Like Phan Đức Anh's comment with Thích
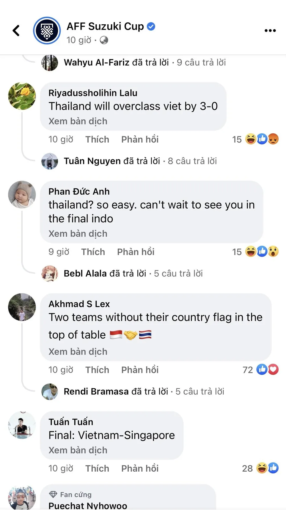Image resolution: width=286 pixels, height=510 pixels. point(93,252)
